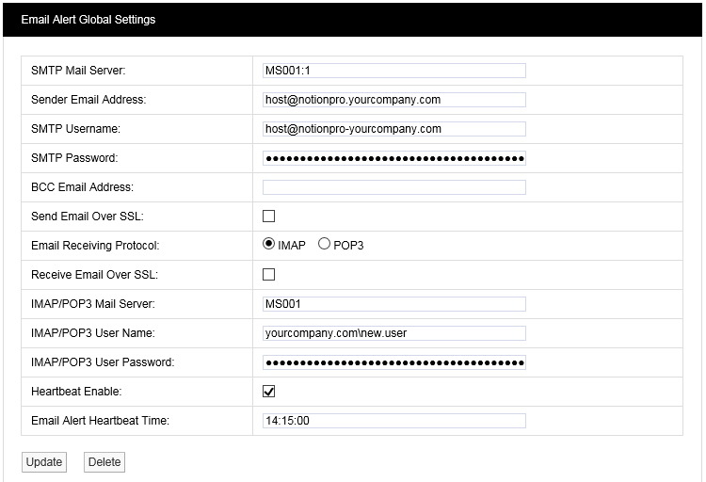The width and height of the screenshot is (706, 482).
Task: Focus the SMTP Username input
Action: (393, 129)
